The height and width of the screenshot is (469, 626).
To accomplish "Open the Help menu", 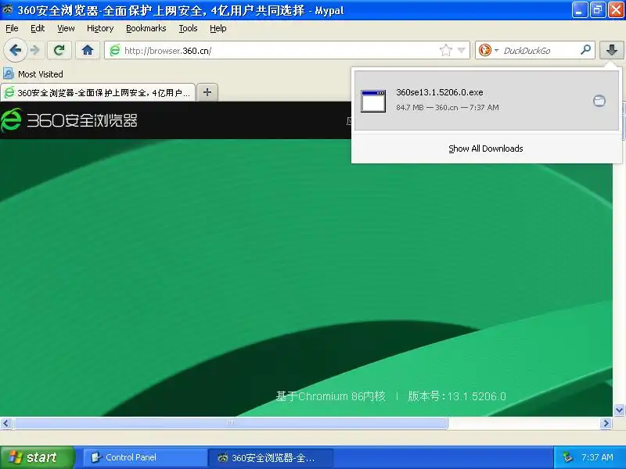I will coord(218,28).
